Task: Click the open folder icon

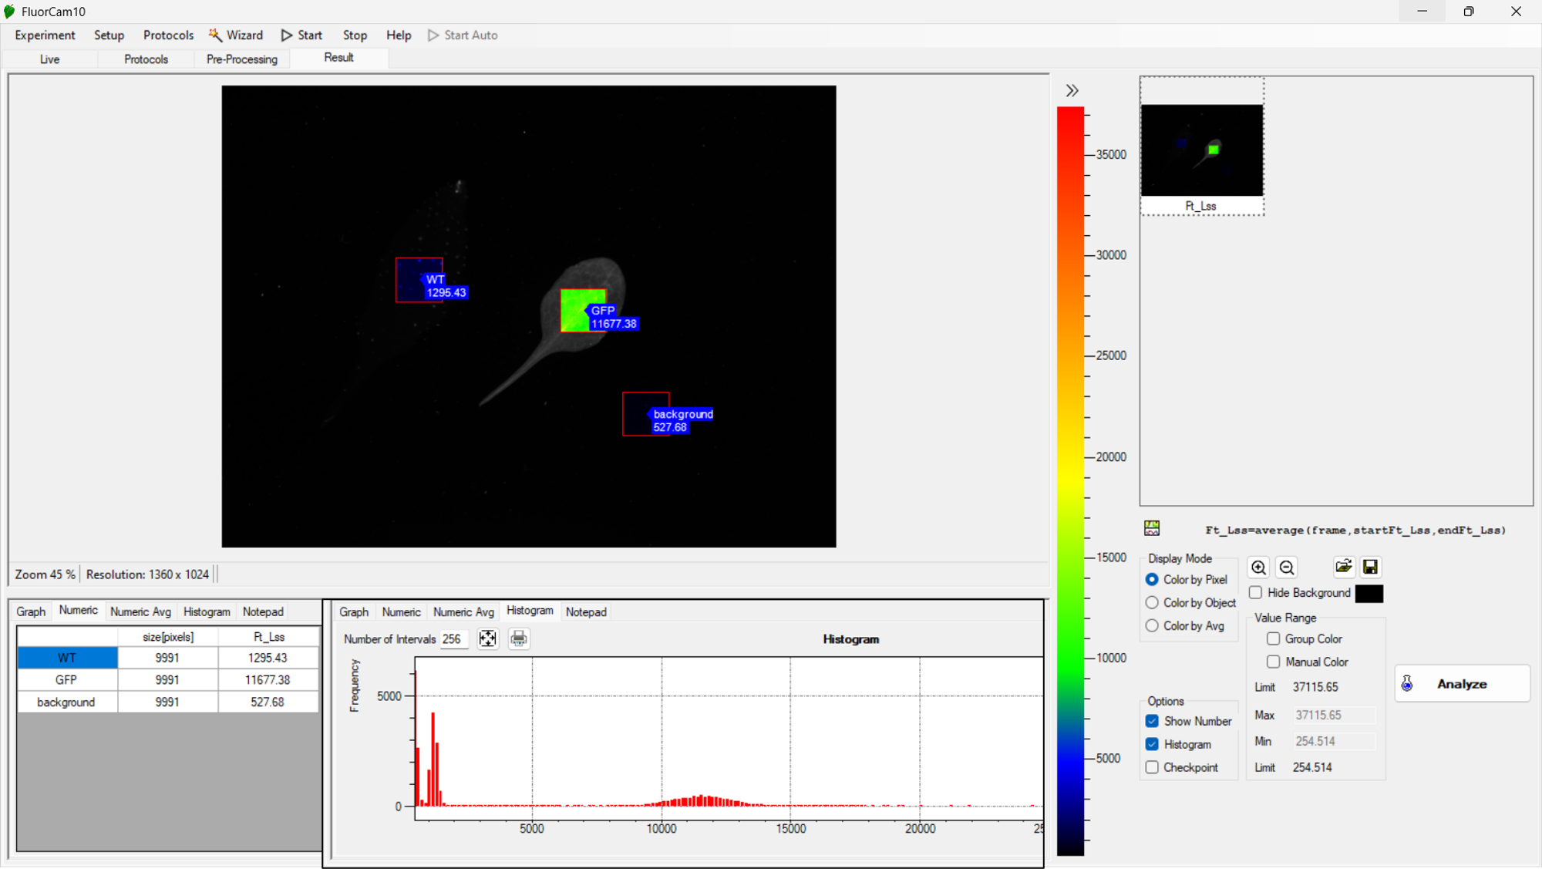Action: pos(1343,567)
